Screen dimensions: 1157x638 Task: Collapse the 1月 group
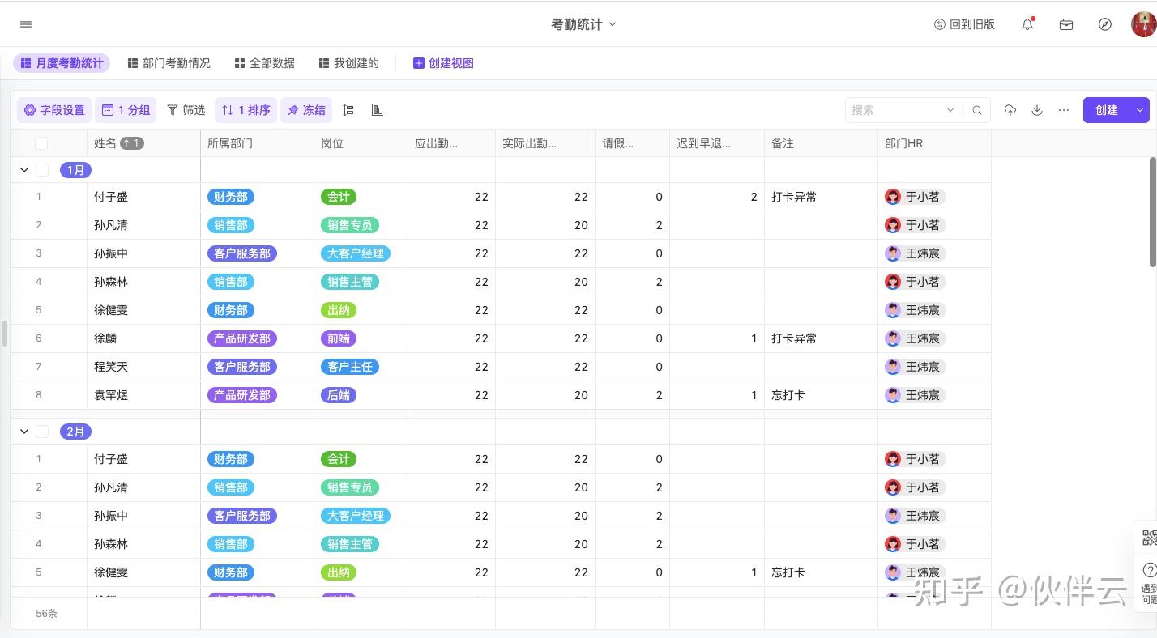point(24,170)
